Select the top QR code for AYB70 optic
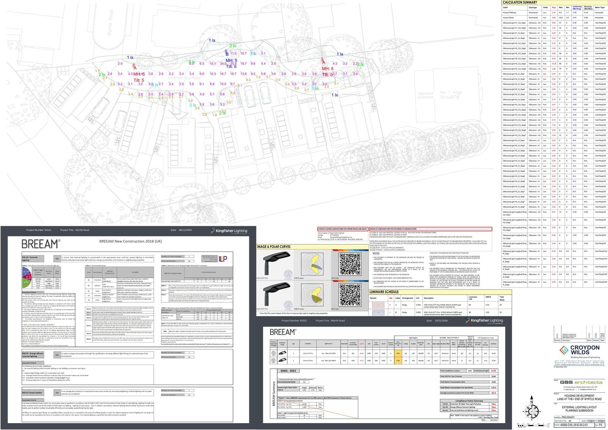This screenshot has height=430, width=608. point(350,264)
